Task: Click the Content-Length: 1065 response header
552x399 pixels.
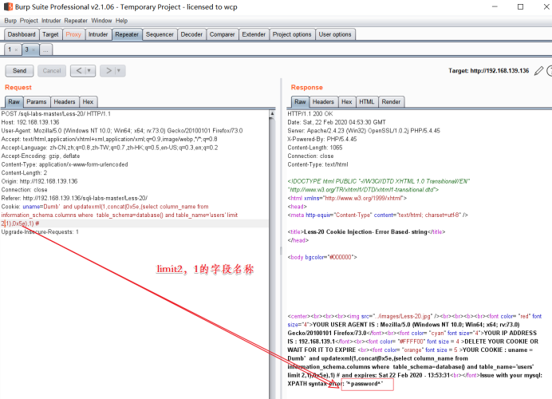Action: [315, 148]
